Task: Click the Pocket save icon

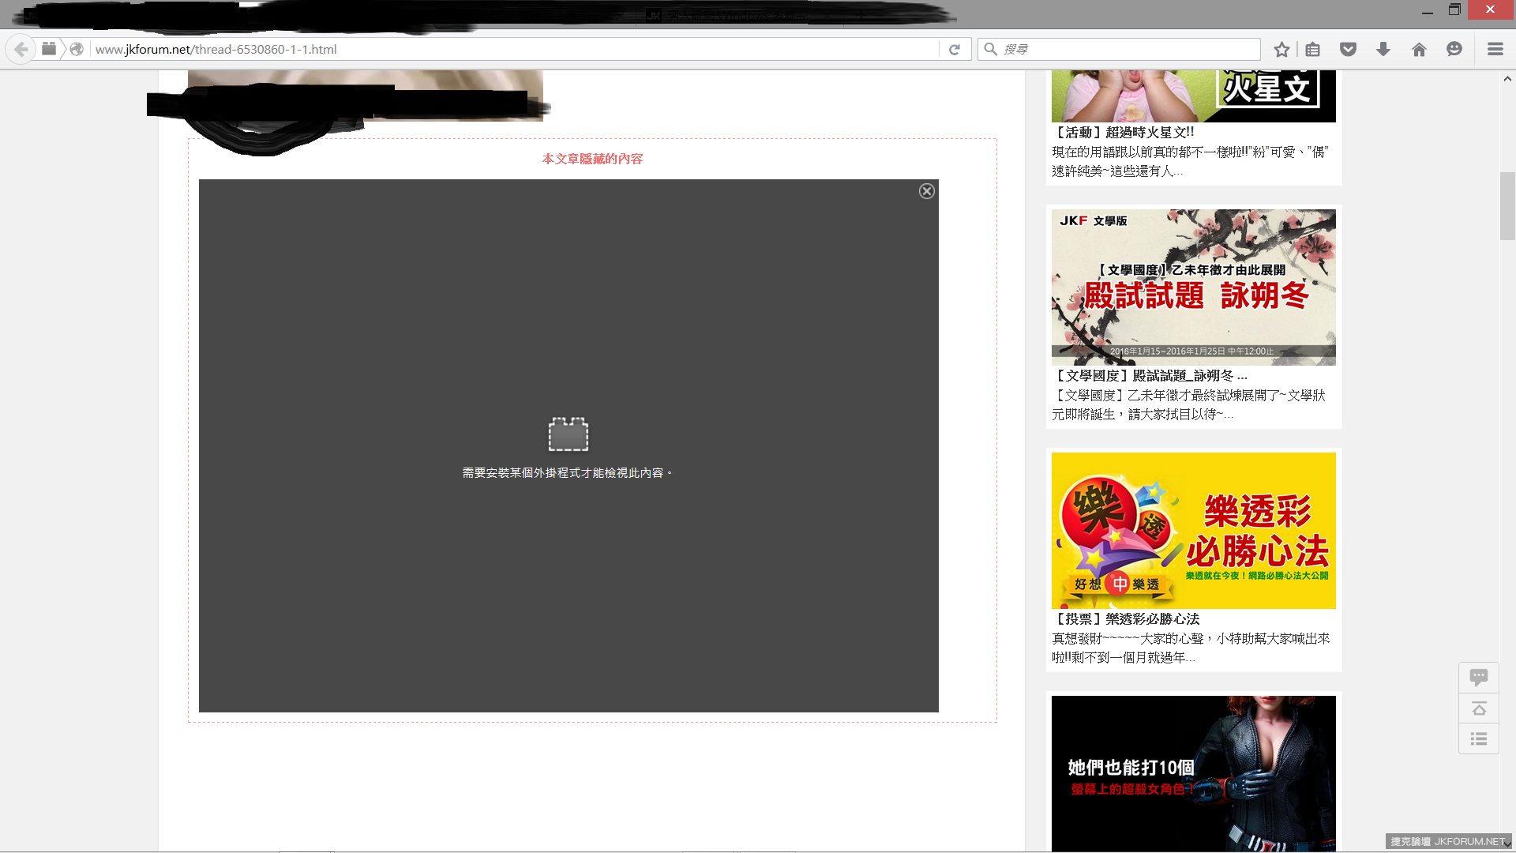Action: (1348, 49)
